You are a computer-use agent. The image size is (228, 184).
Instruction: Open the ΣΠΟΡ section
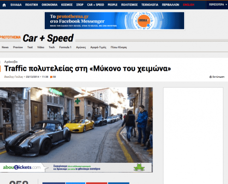click(x=80, y=5)
